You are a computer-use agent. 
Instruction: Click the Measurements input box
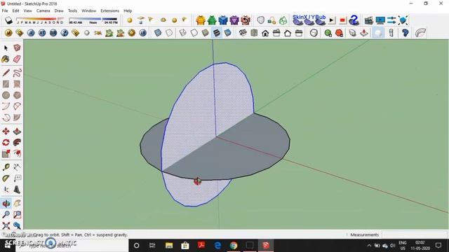(414, 234)
